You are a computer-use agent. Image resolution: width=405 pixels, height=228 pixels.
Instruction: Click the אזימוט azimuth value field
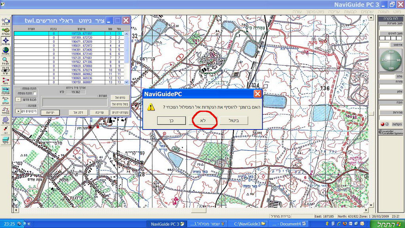pos(384,45)
